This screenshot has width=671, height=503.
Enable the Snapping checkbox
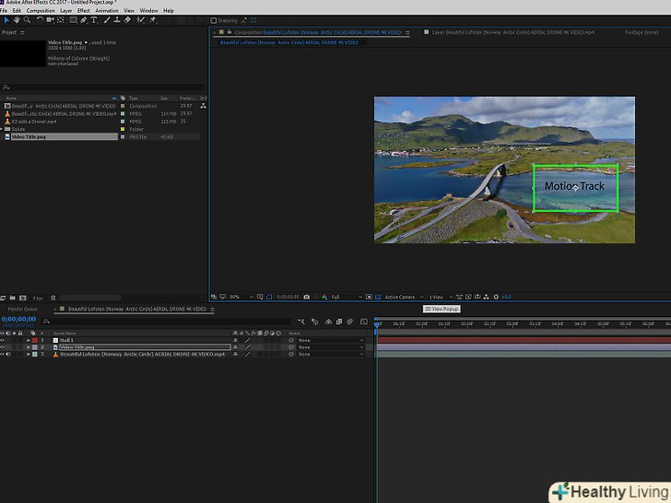pos(214,19)
